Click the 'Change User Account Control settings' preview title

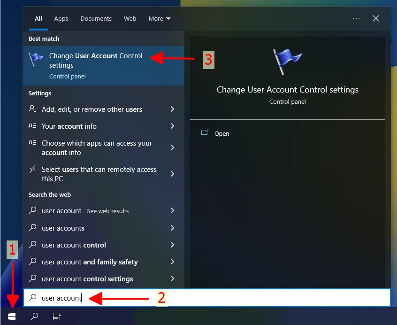pyautogui.click(x=287, y=89)
